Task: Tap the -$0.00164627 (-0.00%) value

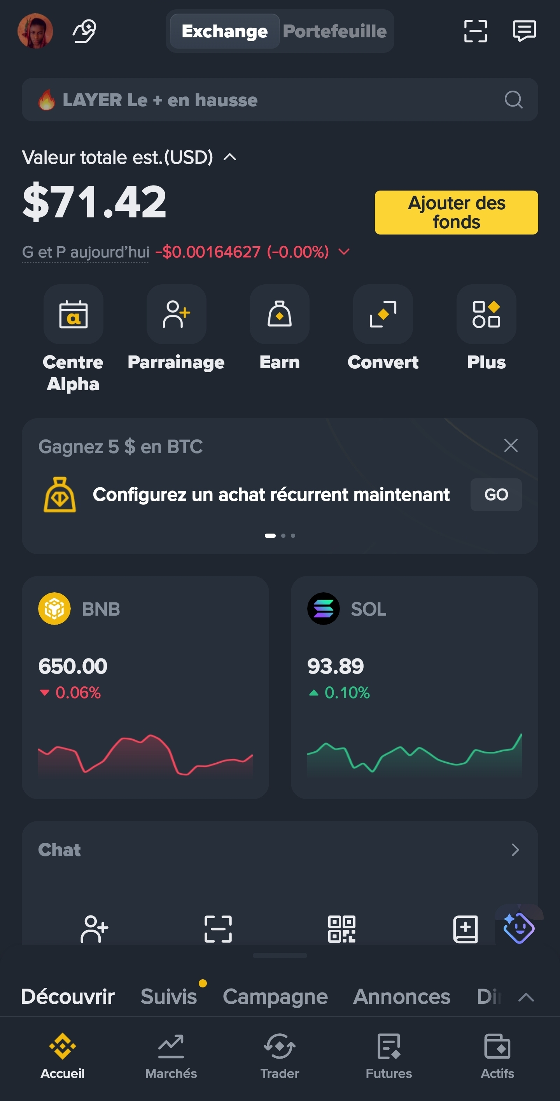Action: point(242,252)
